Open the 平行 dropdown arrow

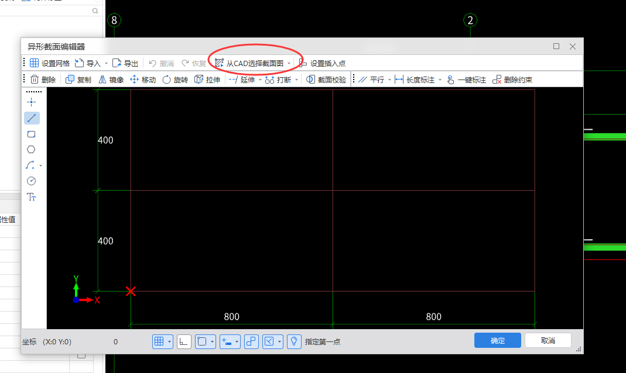pos(389,80)
